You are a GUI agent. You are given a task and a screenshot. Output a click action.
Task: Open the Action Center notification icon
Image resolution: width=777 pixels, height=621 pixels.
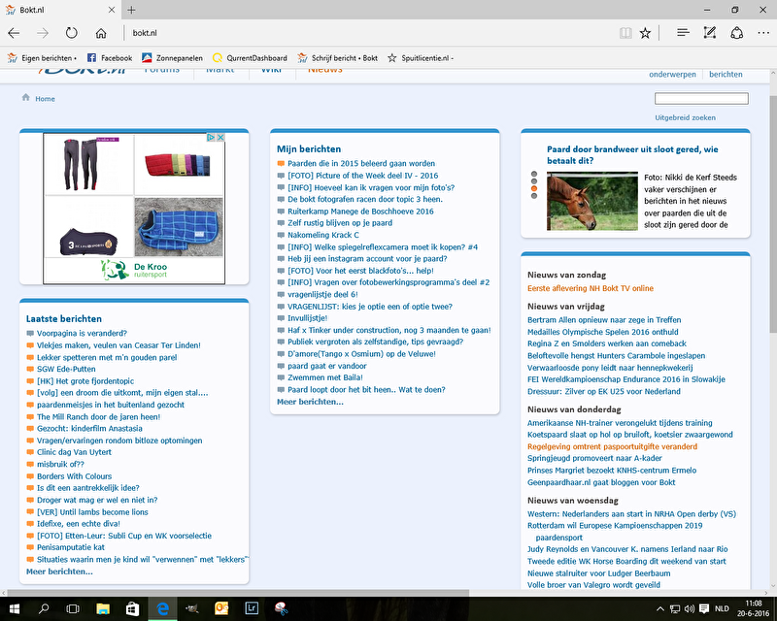[704, 608]
